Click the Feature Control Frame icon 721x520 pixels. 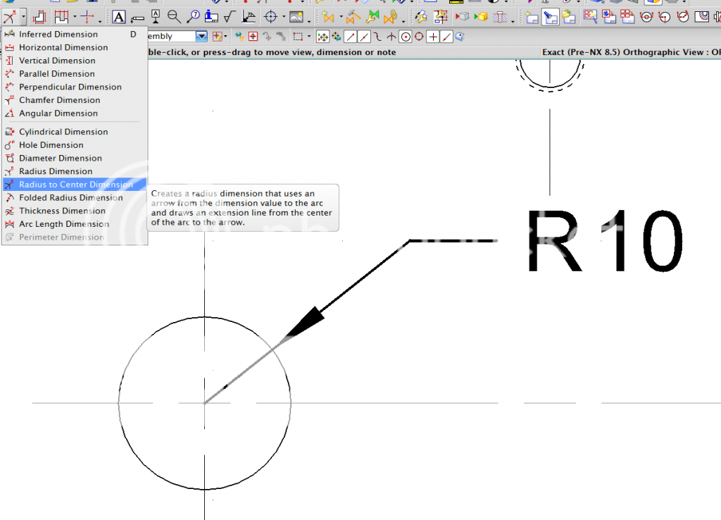[x=137, y=18]
